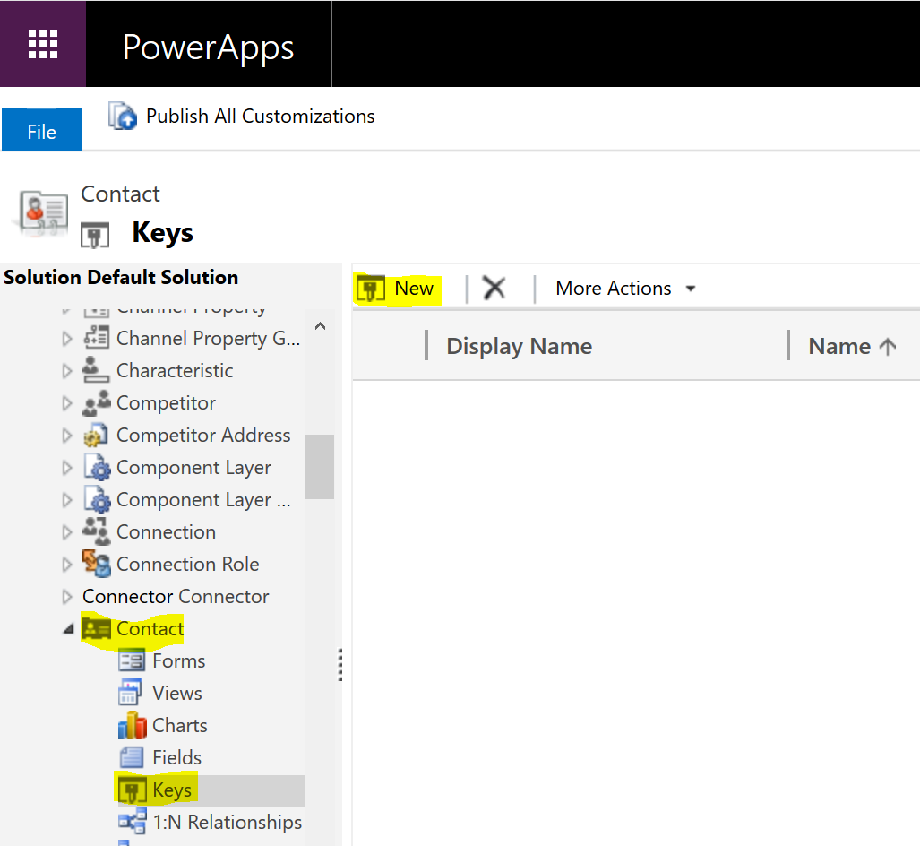
Task: Click the tree scrollbar up arrow
Action: (x=320, y=326)
